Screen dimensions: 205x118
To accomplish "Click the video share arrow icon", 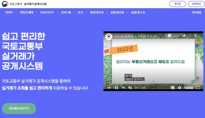I will tap(184, 35).
